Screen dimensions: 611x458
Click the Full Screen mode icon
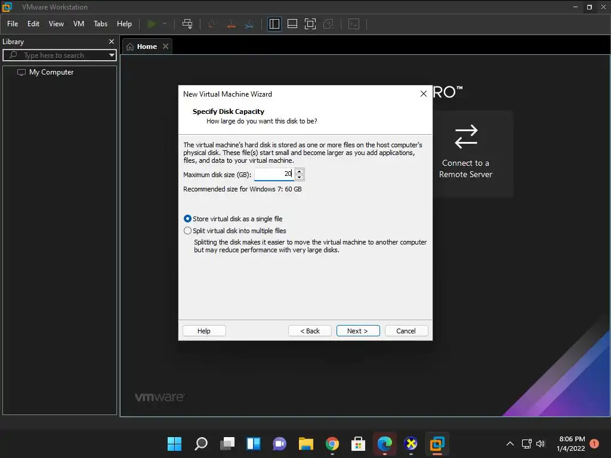(310, 24)
